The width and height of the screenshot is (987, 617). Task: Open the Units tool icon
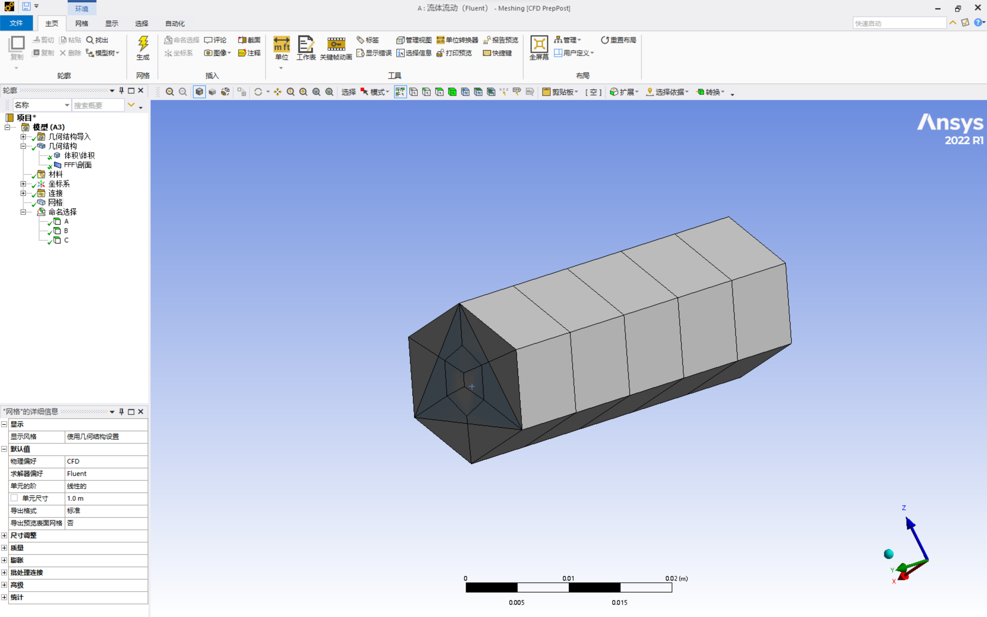point(282,44)
